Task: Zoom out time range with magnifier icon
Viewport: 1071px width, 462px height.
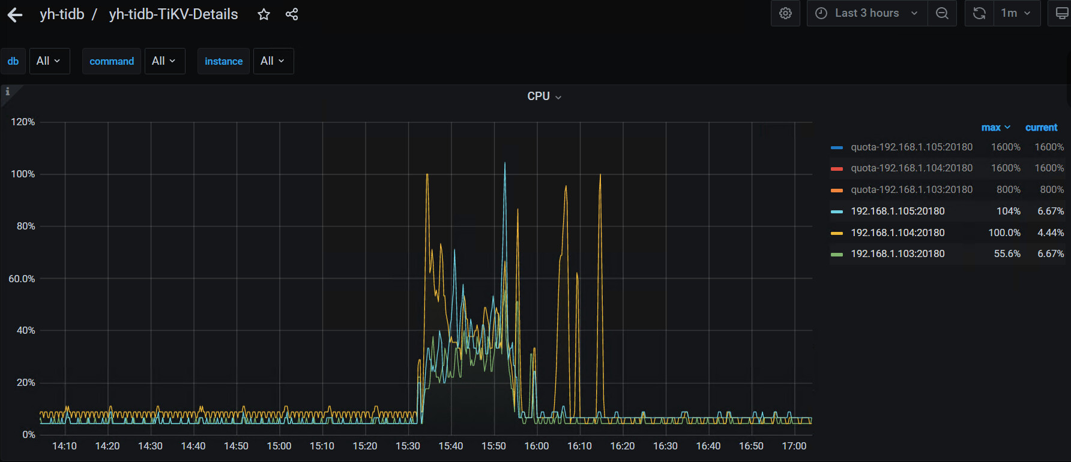Action: pyautogui.click(x=942, y=13)
